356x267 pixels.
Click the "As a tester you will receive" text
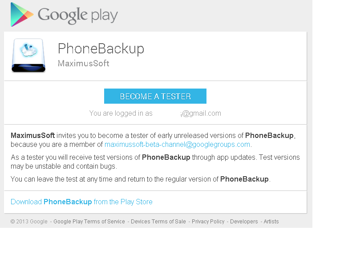coord(76,158)
